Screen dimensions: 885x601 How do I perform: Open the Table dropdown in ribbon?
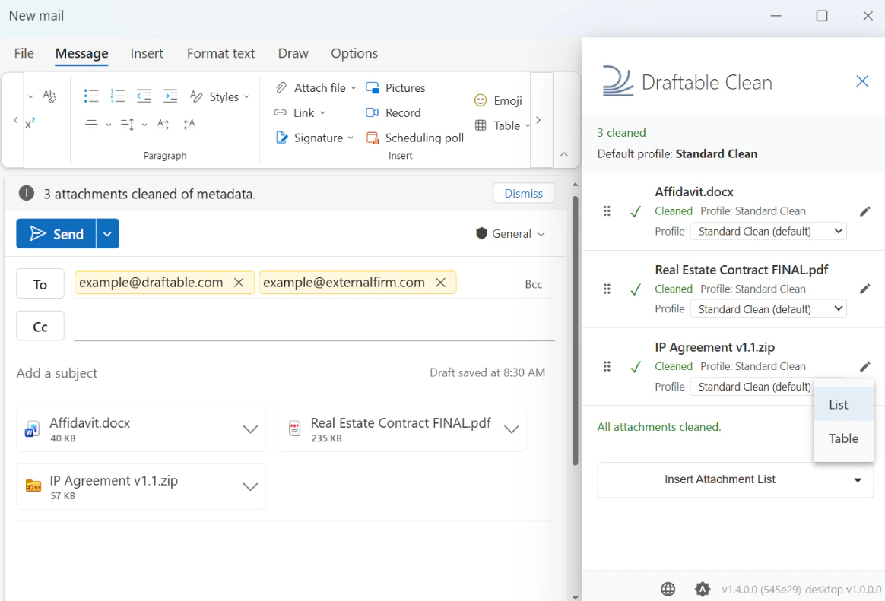click(x=527, y=125)
